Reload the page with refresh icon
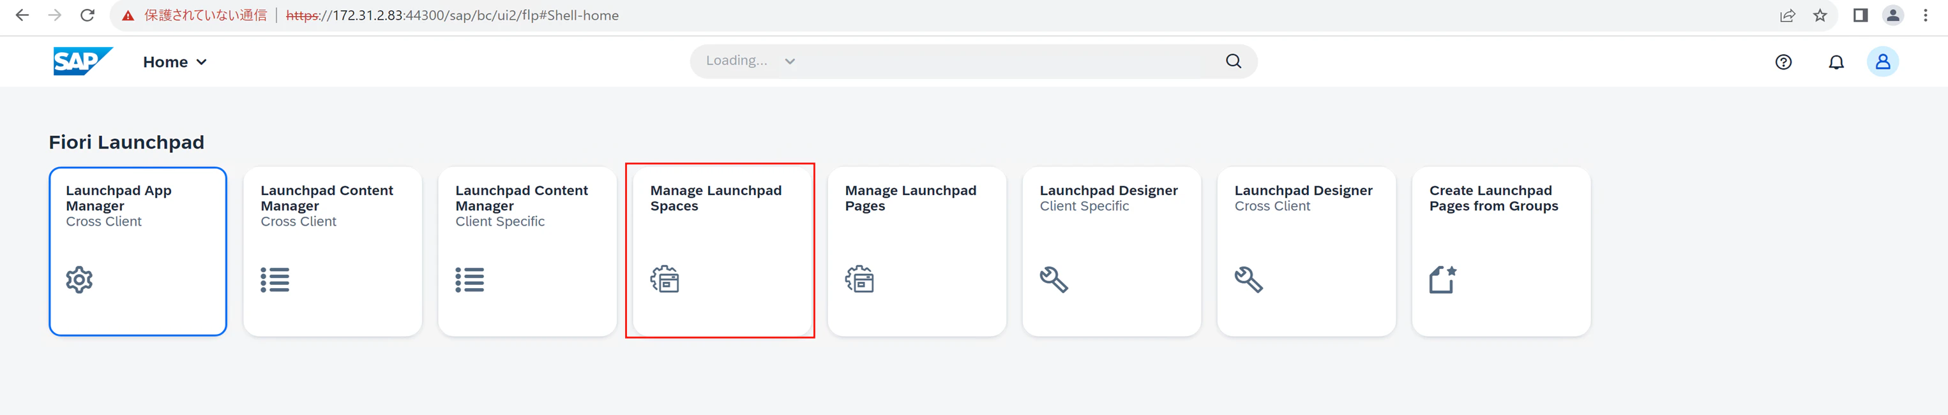 (87, 15)
